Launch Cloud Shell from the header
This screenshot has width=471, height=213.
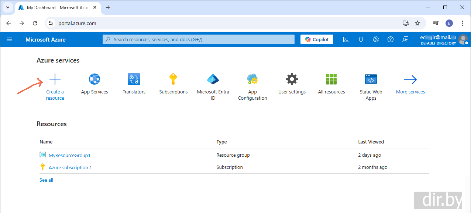(x=346, y=39)
